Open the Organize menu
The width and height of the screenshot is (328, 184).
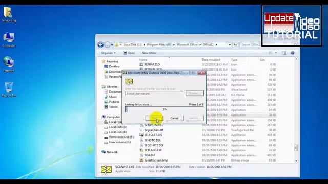pyautogui.click(x=108, y=53)
